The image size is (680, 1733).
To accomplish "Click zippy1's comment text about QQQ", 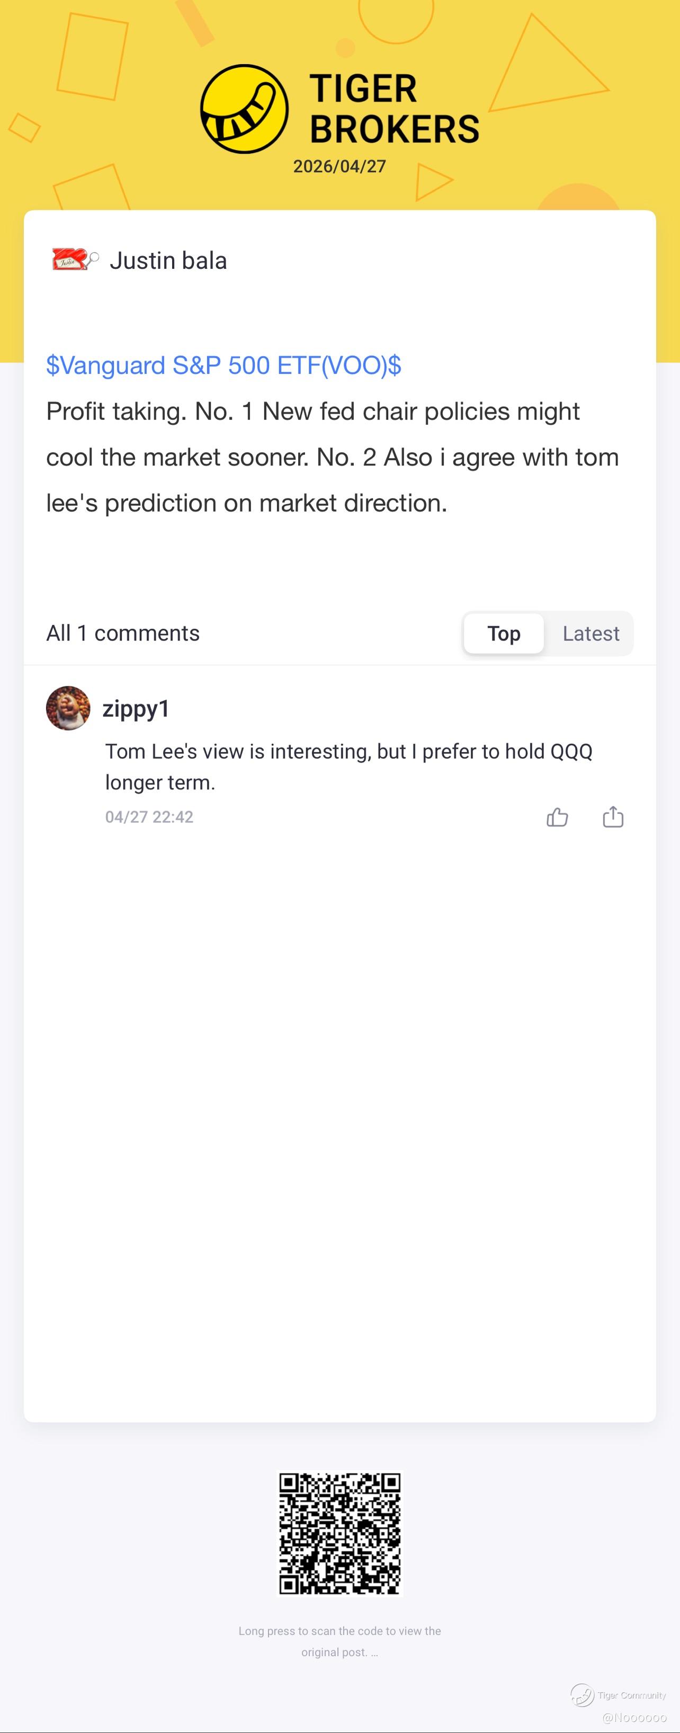I will coord(348,766).
